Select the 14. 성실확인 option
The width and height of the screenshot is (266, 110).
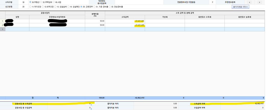pos(68,7)
